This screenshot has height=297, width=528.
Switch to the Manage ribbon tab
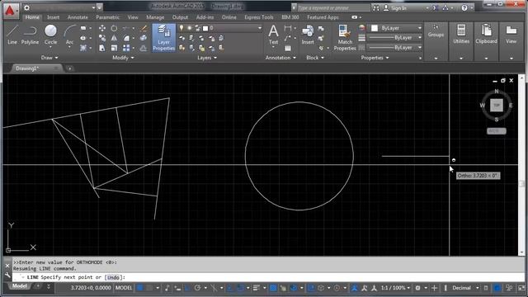tap(155, 17)
